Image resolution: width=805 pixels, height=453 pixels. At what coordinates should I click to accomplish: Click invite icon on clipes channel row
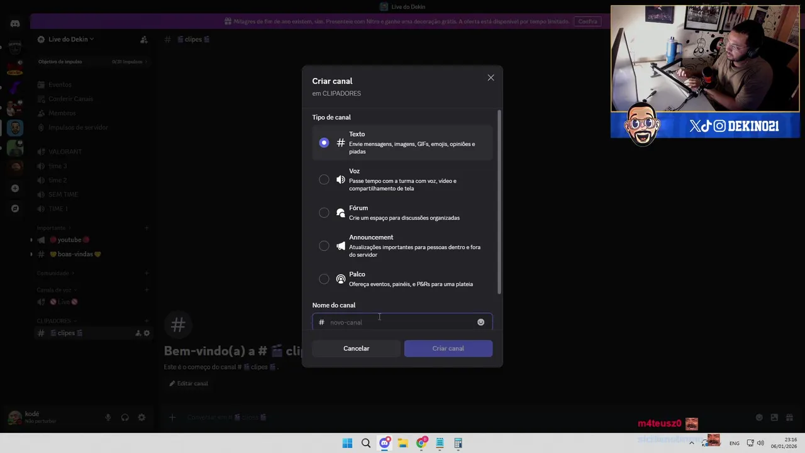pyautogui.click(x=138, y=333)
